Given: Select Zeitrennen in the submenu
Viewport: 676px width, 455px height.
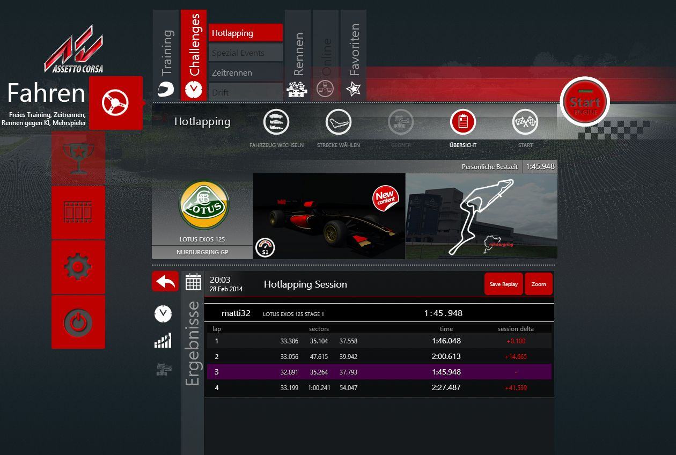Looking at the screenshot, I should (x=246, y=72).
